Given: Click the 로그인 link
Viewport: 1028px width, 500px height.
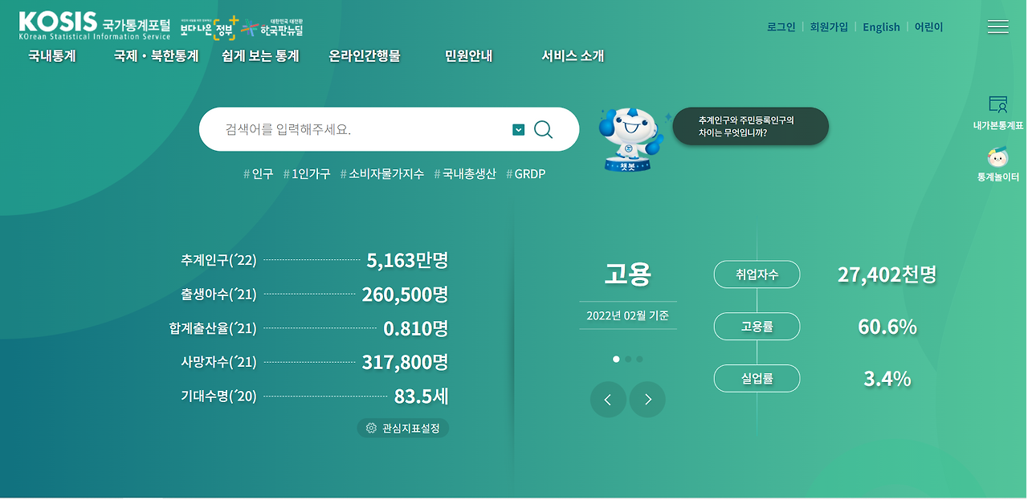Looking at the screenshot, I should (x=781, y=26).
